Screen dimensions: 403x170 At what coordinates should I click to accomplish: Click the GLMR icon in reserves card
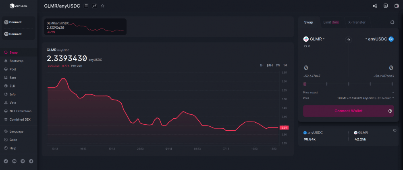pyautogui.click(x=356, y=133)
